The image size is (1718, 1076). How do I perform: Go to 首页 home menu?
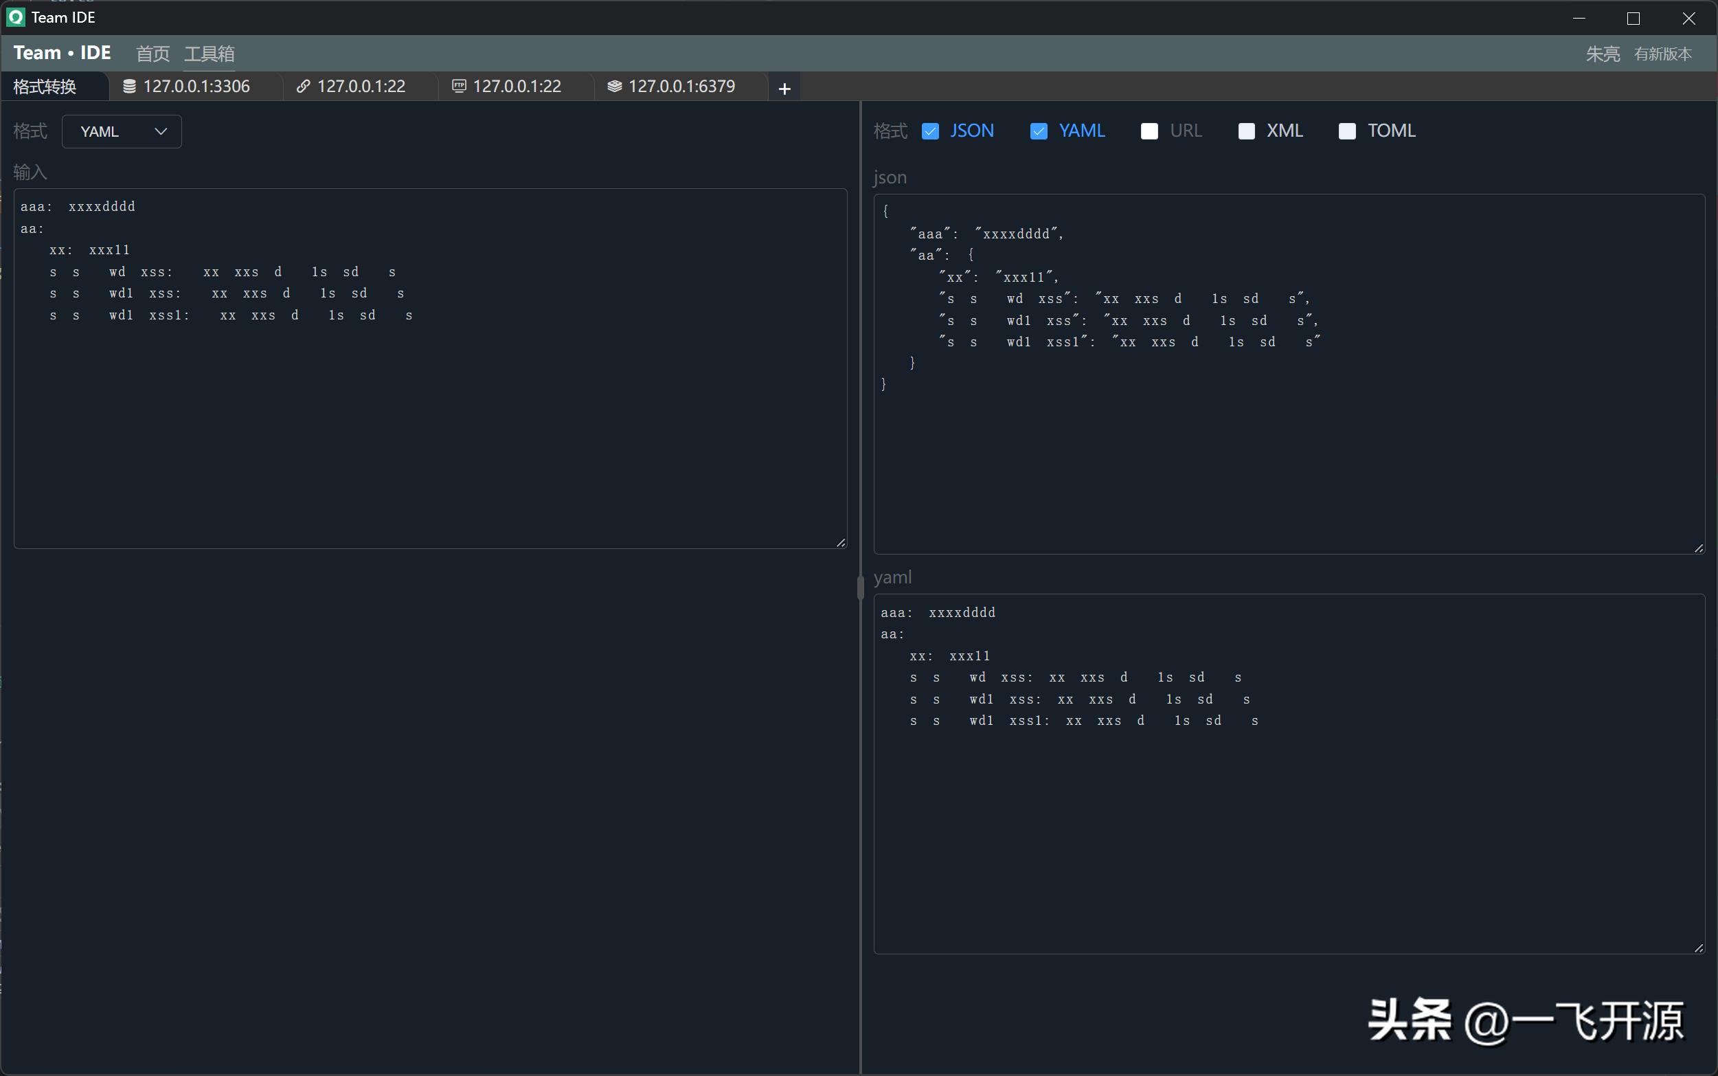click(x=153, y=54)
